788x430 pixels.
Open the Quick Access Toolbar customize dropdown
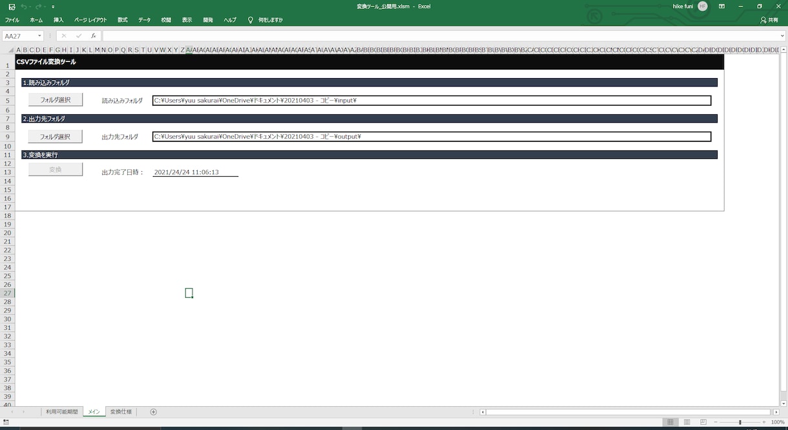click(53, 6)
